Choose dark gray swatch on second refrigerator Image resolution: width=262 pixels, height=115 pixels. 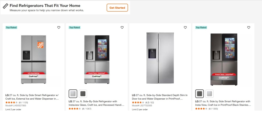pos(83,94)
